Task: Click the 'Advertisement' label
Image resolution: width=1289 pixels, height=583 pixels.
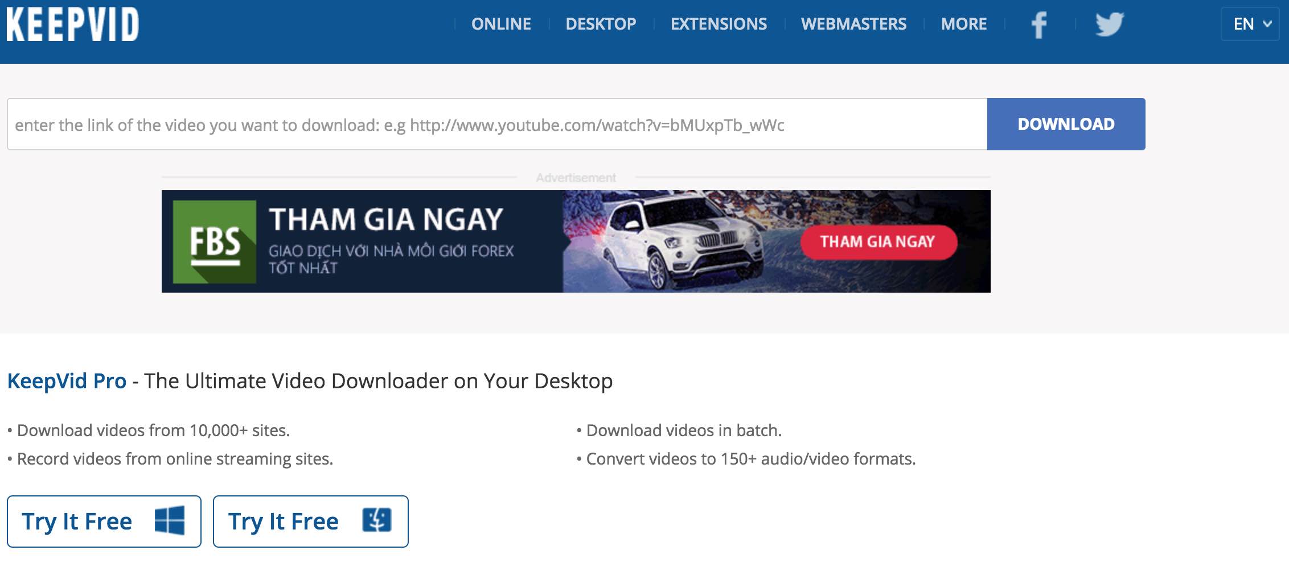Action: [x=576, y=178]
